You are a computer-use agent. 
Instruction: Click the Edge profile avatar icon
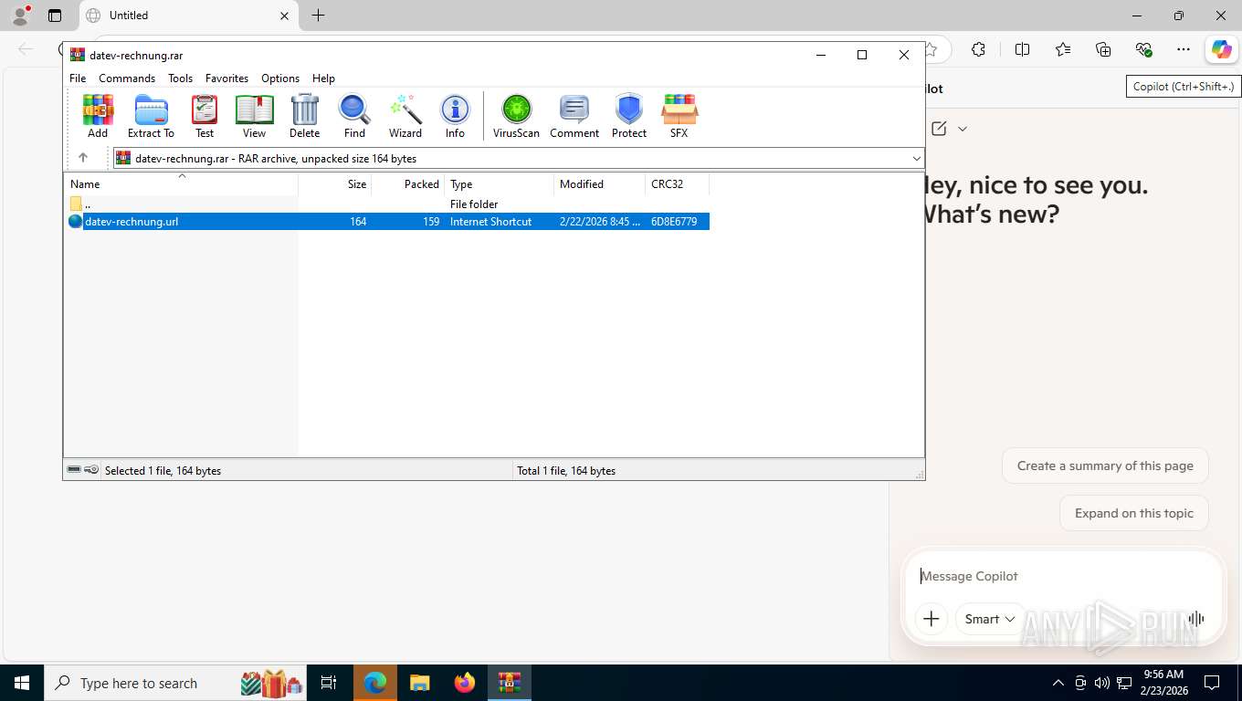20,15
